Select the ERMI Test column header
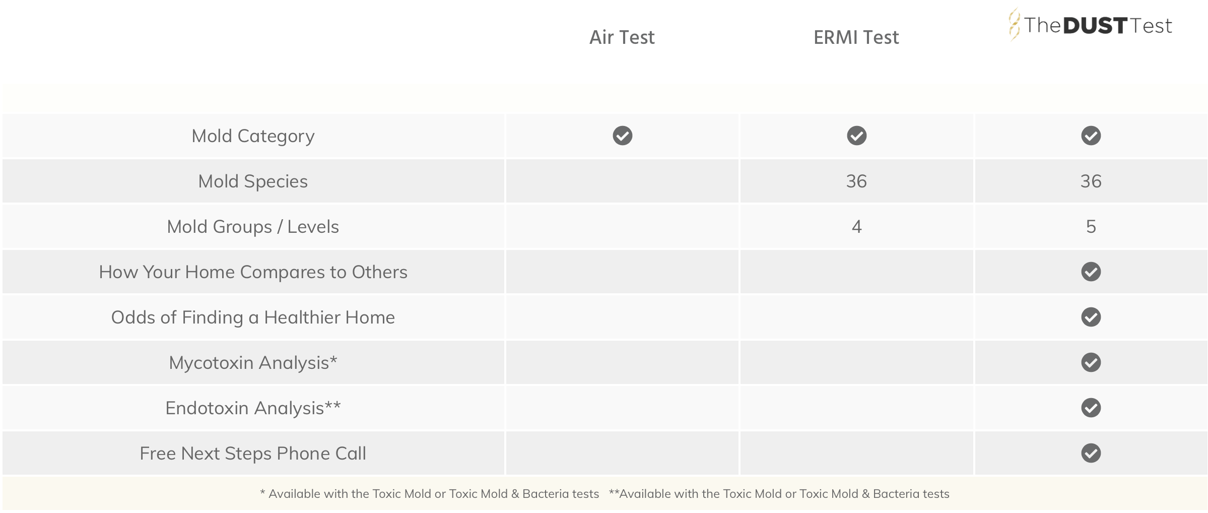Image resolution: width=1208 pixels, height=513 pixels. click(856, 37)
